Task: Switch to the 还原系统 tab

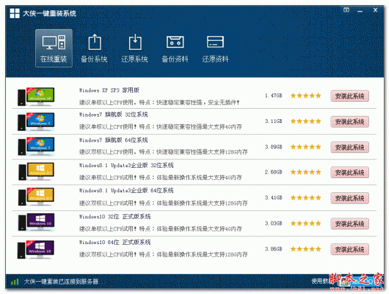Action: point(134,49)
